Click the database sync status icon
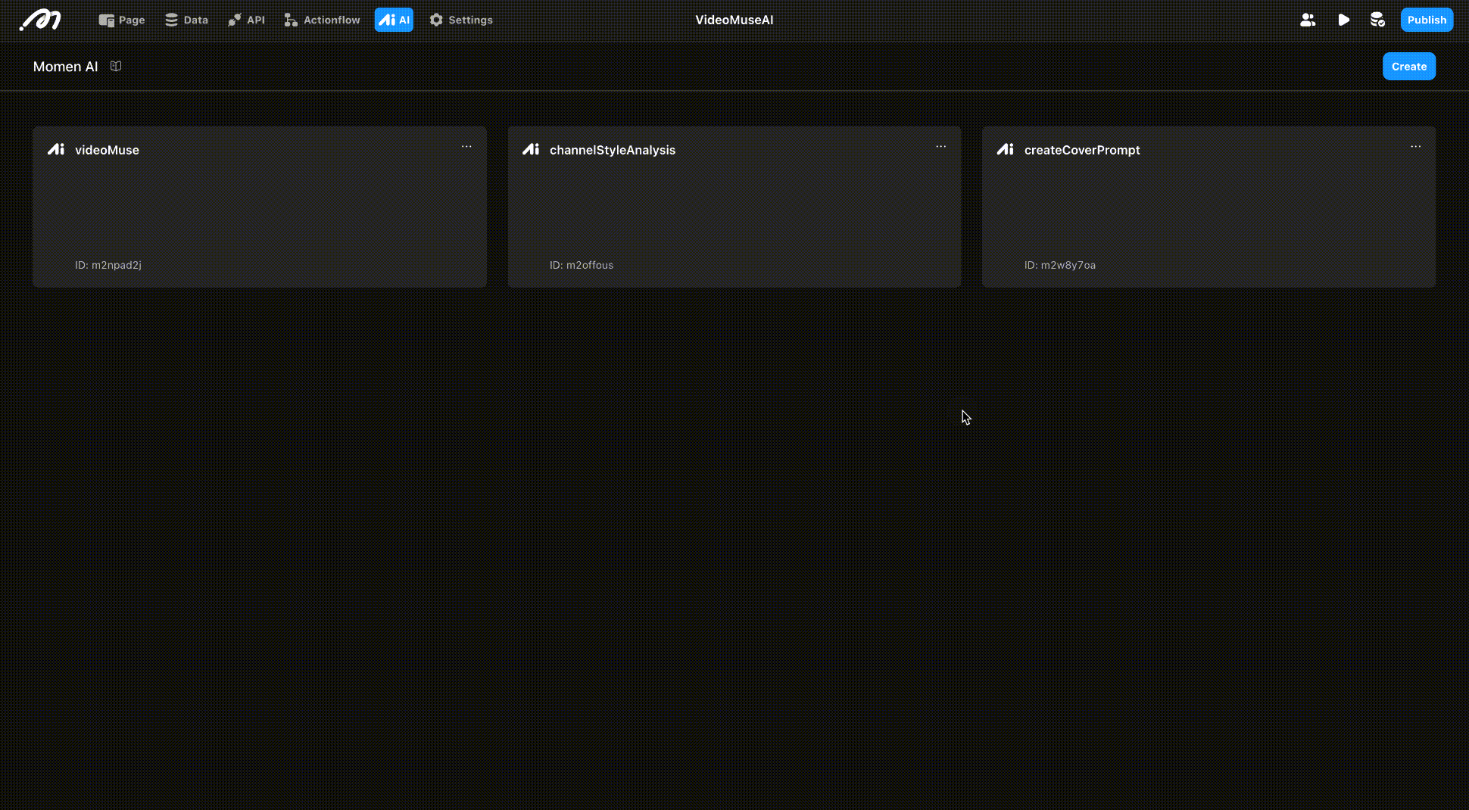This screenshot has height=810, width=1469. point(1377,20)
